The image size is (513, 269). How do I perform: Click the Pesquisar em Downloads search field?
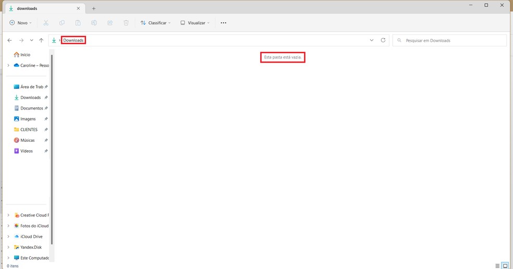point(449,41)
